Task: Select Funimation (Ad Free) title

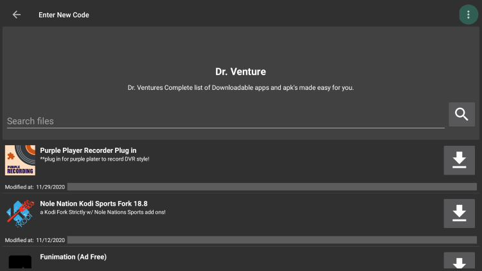Action: (x=73, y=257)
